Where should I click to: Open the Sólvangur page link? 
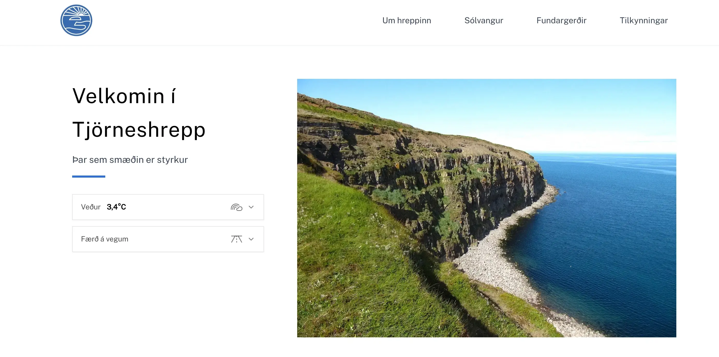click(484, 20)
